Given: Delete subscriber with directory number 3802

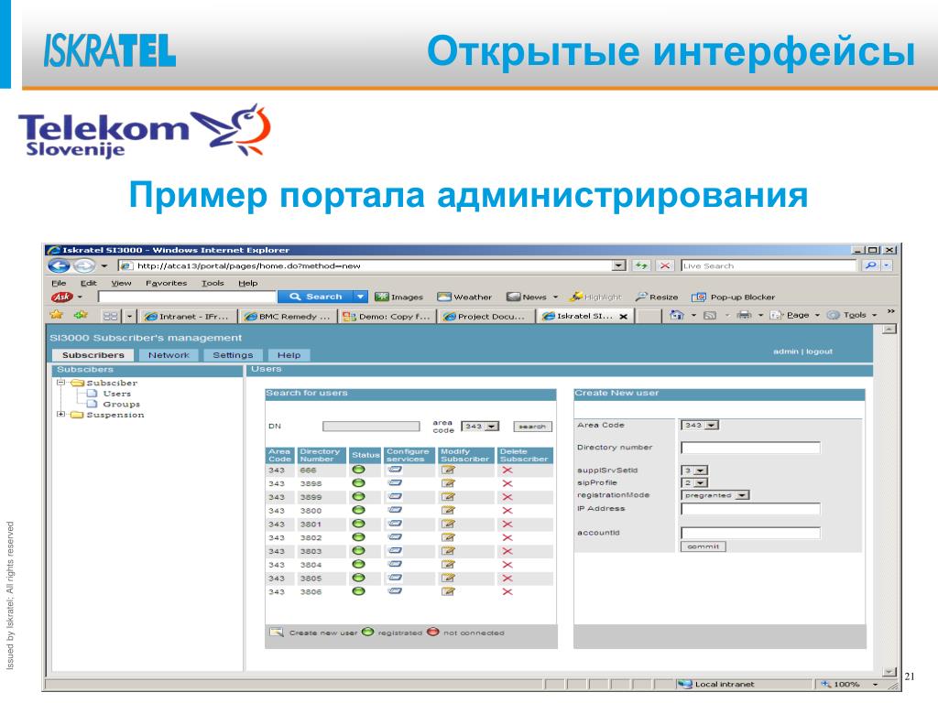Looking at the screenshot, I should point(507,537).
